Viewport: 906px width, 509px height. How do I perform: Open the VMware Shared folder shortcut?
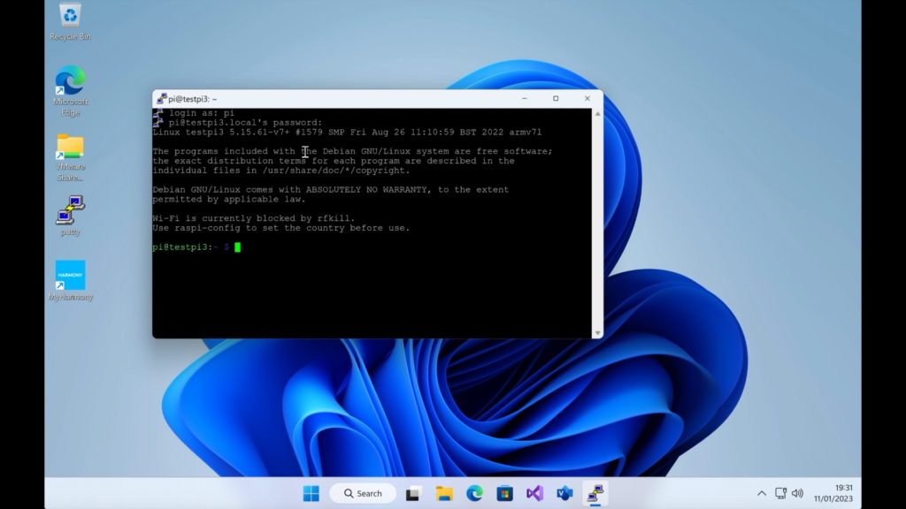pos(70,157)
